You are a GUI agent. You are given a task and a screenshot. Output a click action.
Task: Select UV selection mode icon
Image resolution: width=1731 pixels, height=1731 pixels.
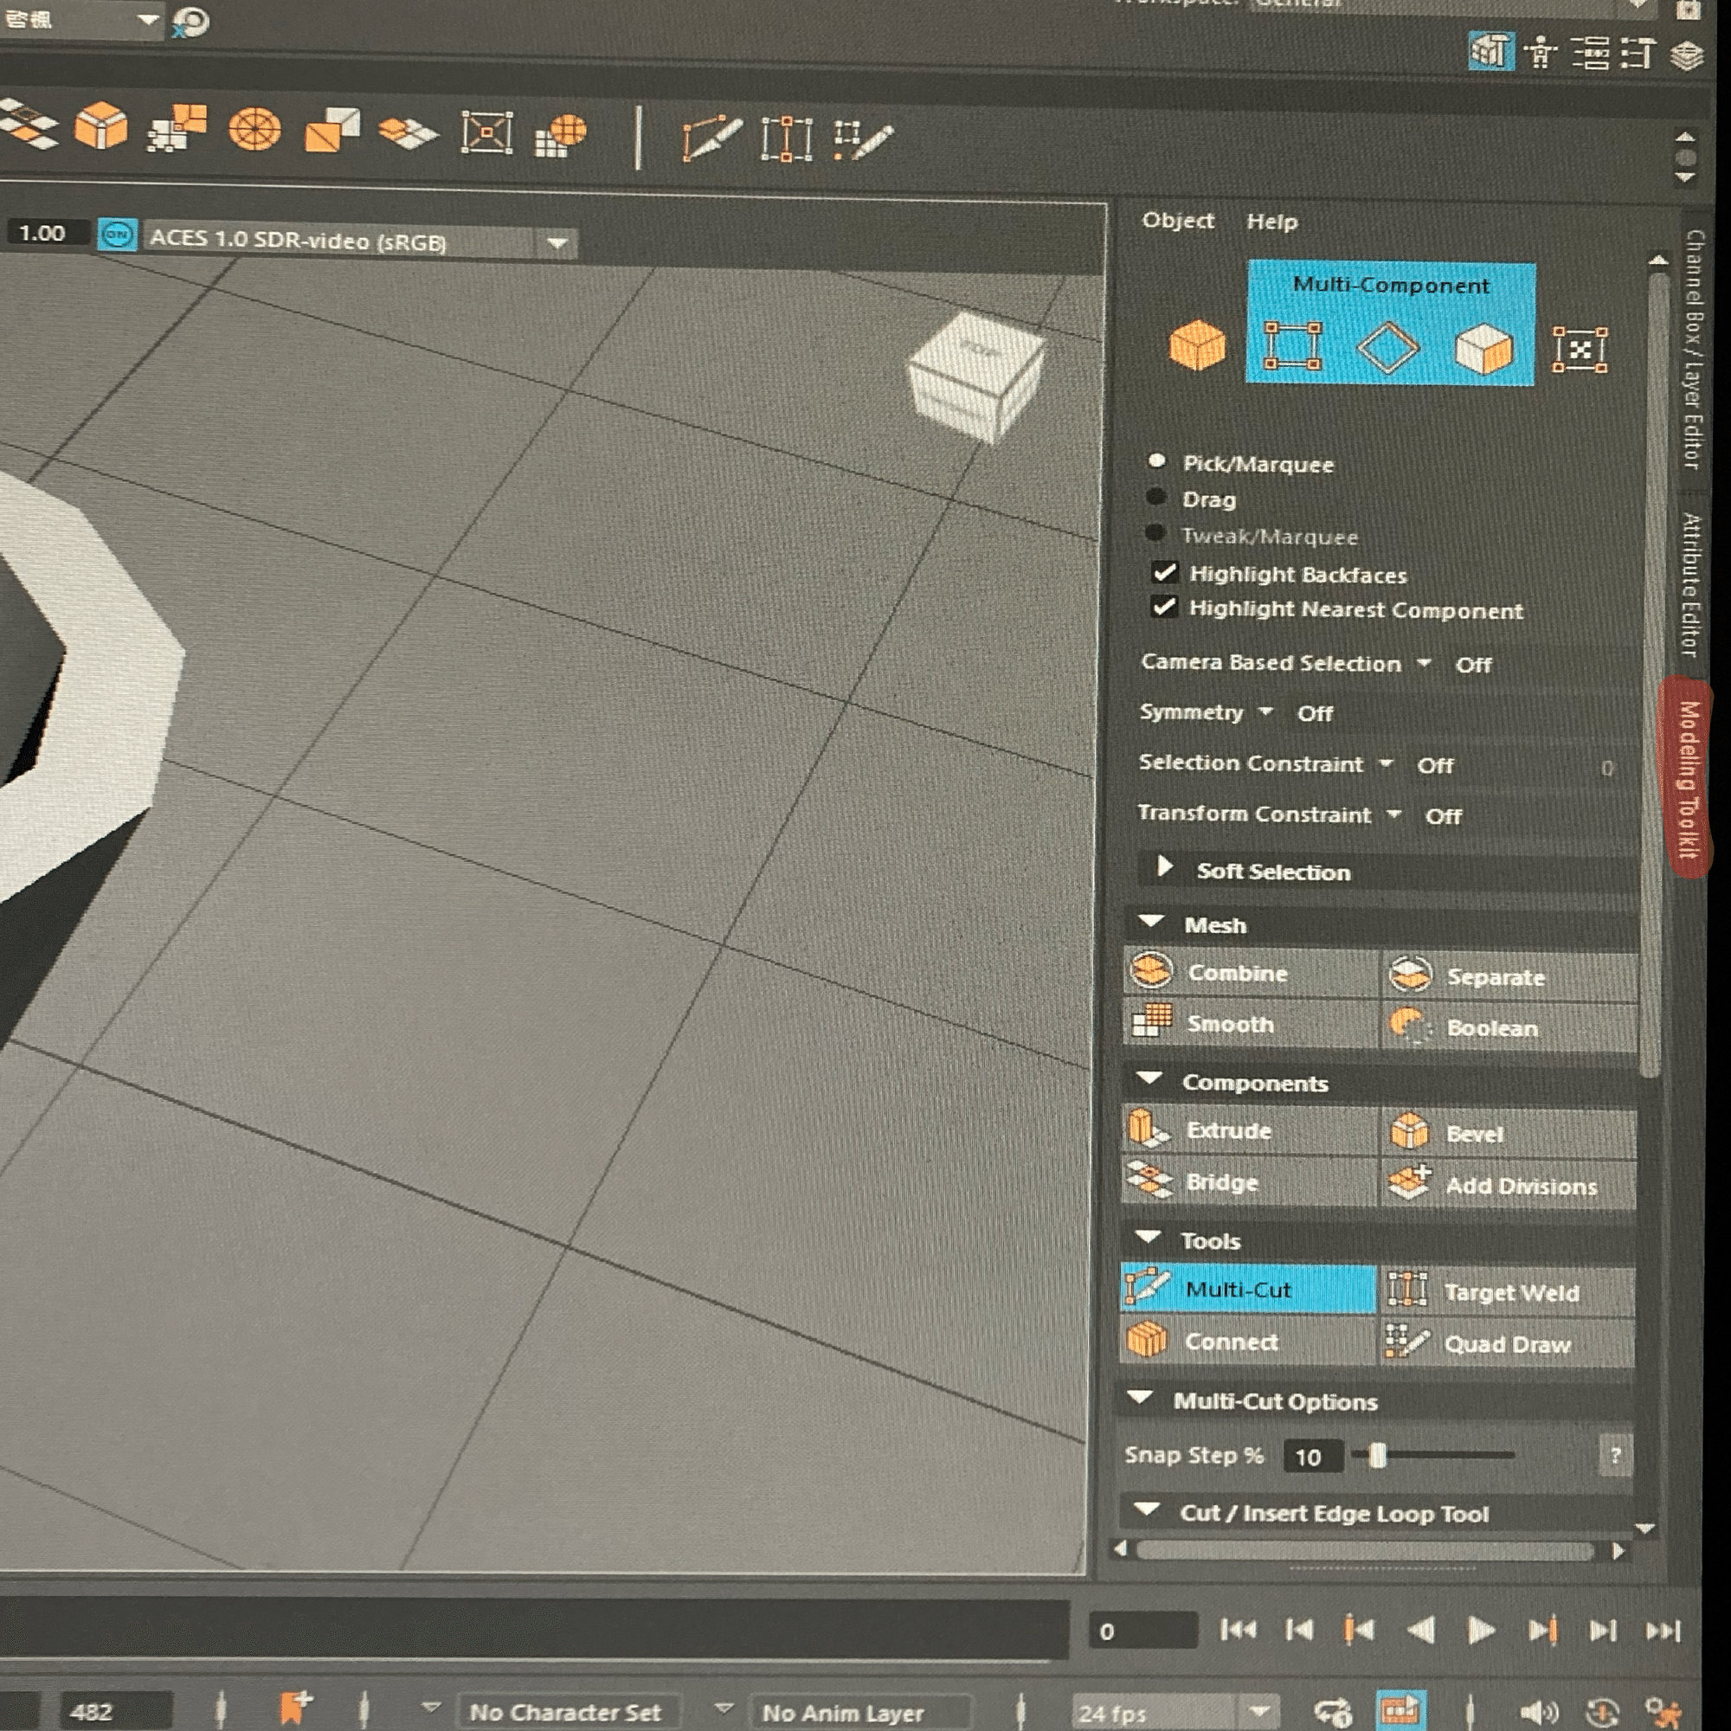(1580, 349)
